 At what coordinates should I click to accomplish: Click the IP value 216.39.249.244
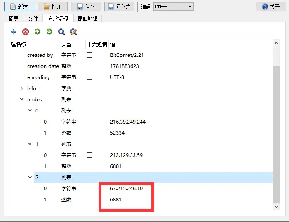tap(128, 122)
